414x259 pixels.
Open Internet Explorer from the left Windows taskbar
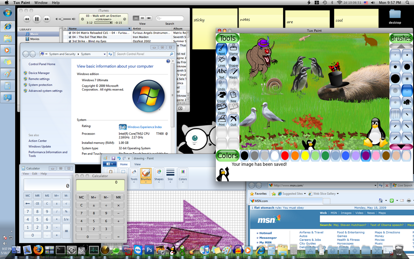click(x=8, y=26)
